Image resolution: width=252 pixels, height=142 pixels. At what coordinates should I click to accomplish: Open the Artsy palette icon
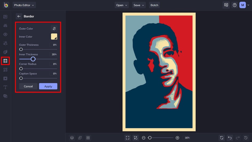5,52
